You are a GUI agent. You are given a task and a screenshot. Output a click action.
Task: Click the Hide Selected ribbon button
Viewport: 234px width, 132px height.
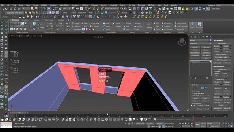(x=180, y=23)
